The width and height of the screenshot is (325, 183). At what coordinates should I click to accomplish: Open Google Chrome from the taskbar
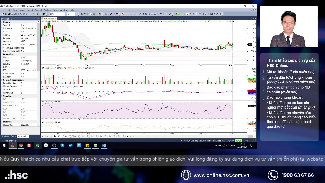[21, 145]
